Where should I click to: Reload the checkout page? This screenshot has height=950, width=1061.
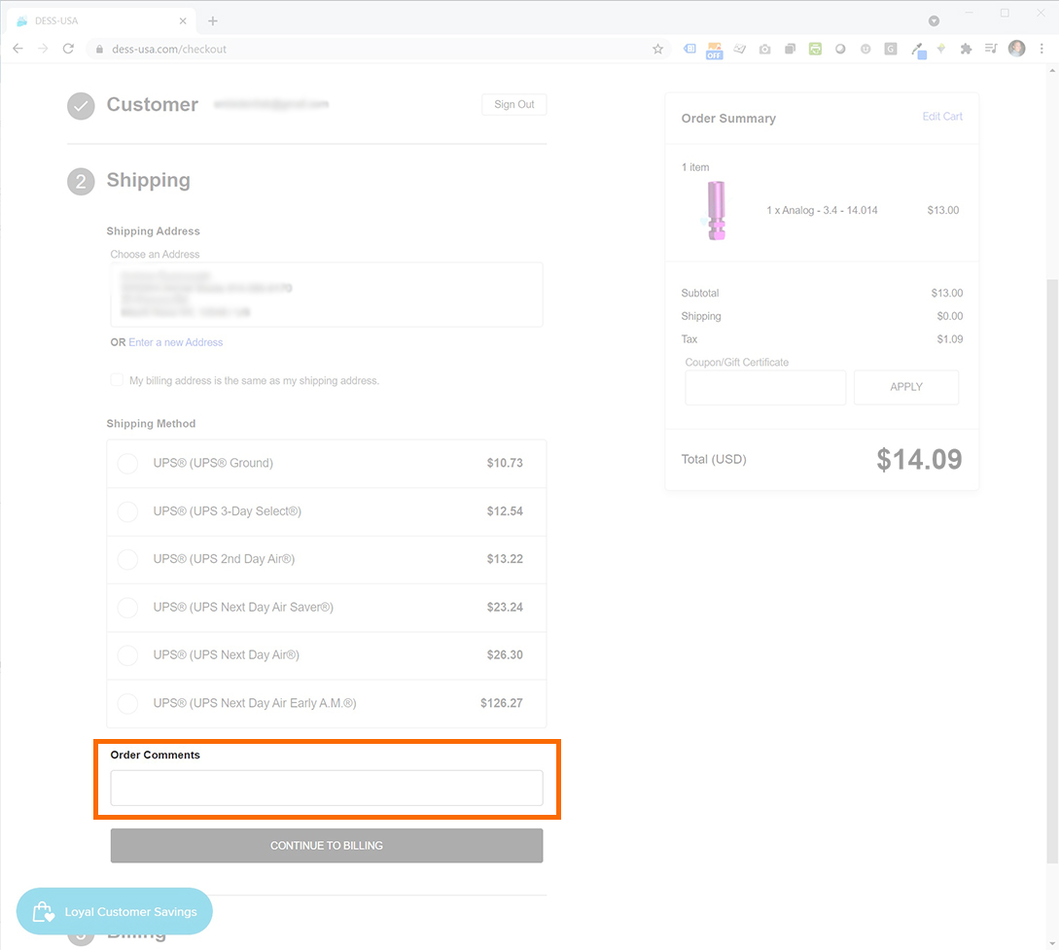(x=68, y=49)
